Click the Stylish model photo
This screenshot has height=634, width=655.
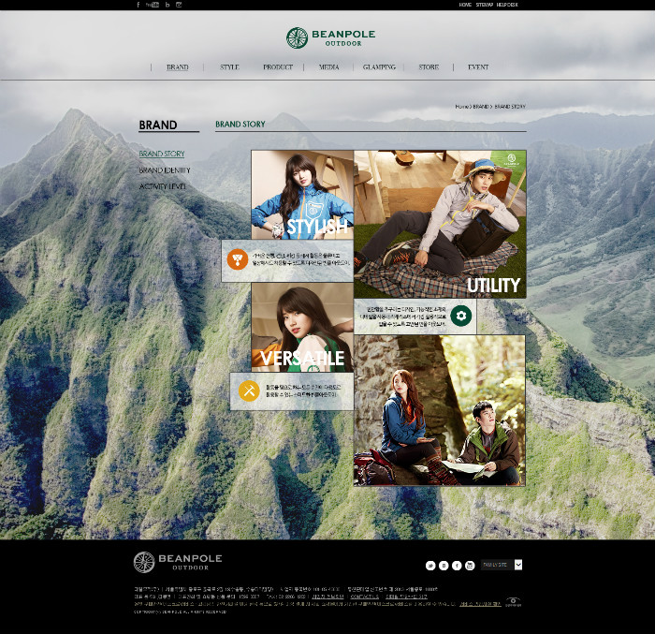[x=302, y=192]
